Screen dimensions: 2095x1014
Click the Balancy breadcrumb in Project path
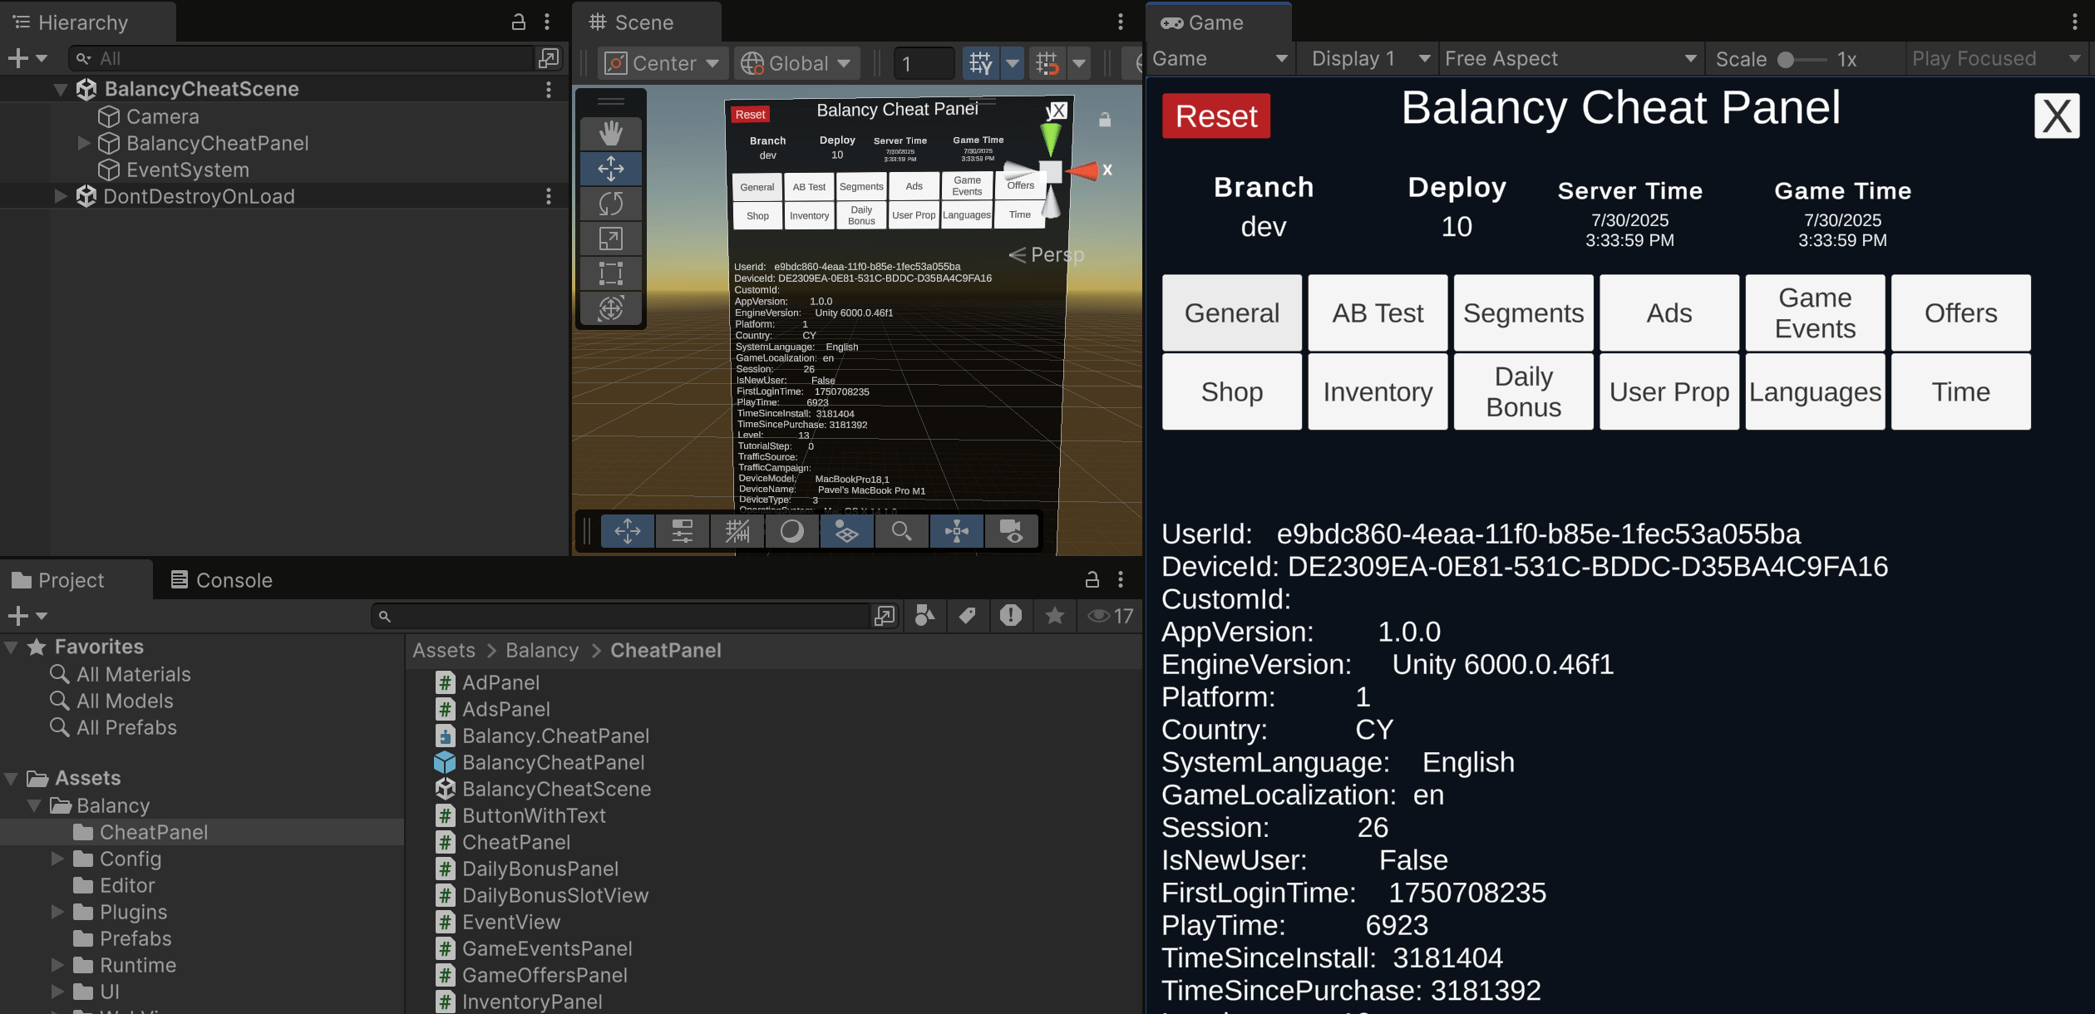[x=542, y=650]
